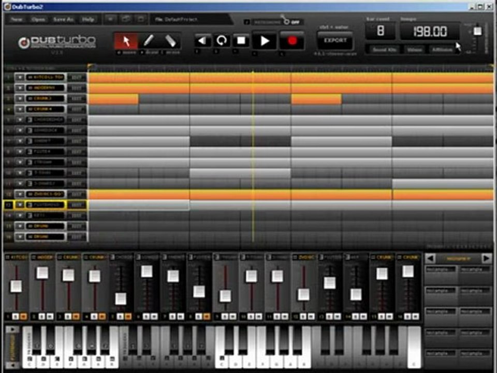Select the eraser tool

170,41
